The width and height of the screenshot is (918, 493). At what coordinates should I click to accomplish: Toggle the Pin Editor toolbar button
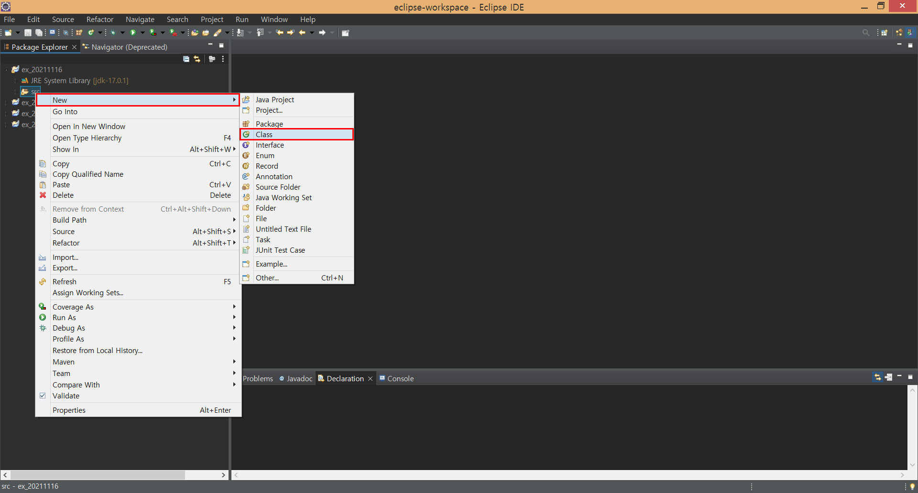click(x=345, y=32)
